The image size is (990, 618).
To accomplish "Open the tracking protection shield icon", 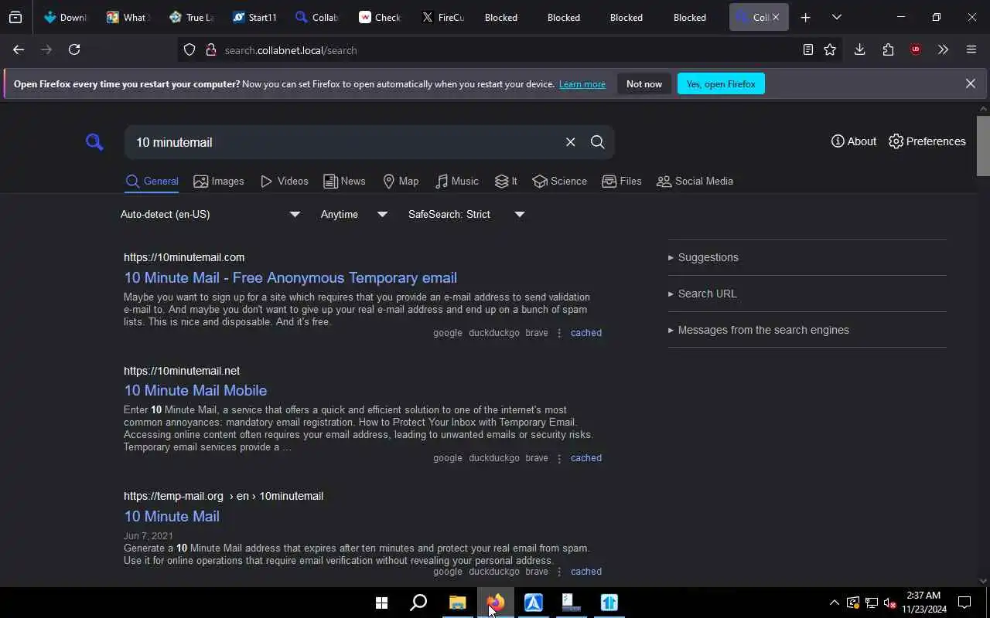I will [189, 50].
